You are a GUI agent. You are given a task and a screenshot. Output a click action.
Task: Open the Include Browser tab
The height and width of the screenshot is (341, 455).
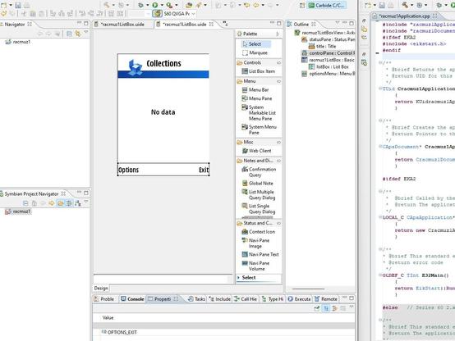pos(220,299)
